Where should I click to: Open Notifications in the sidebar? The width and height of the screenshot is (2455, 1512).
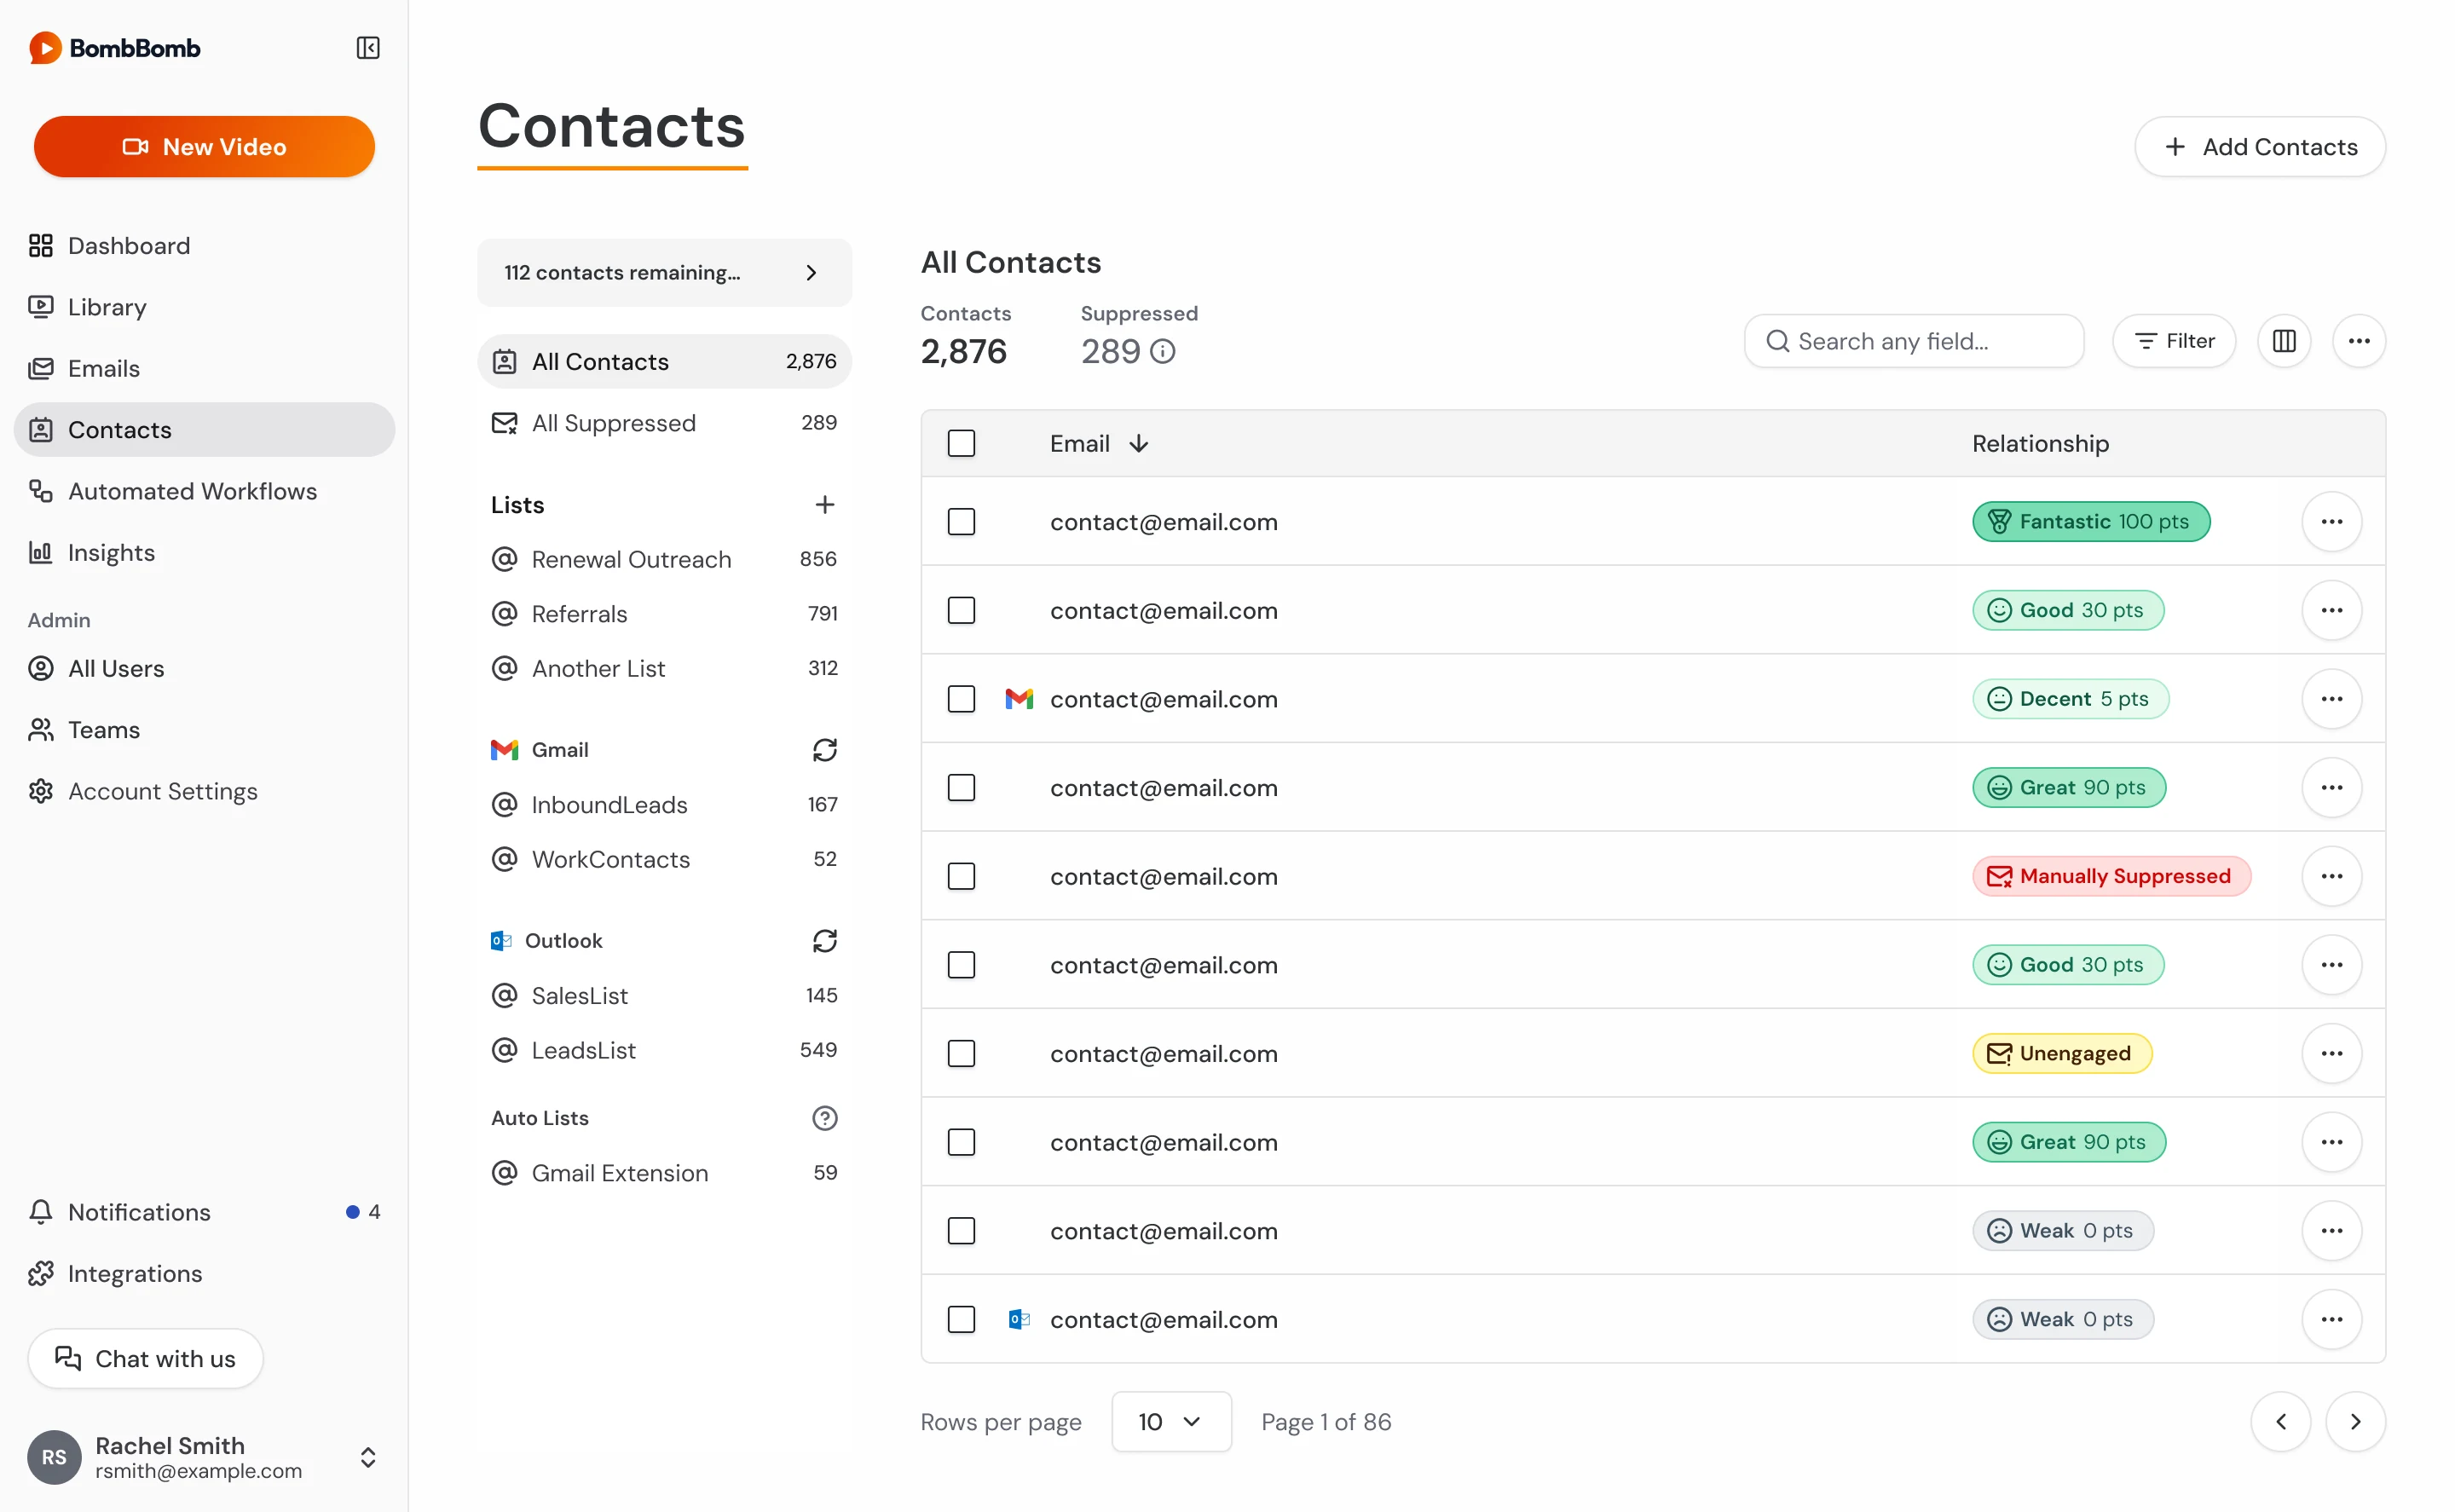[x=204, y=1212]
